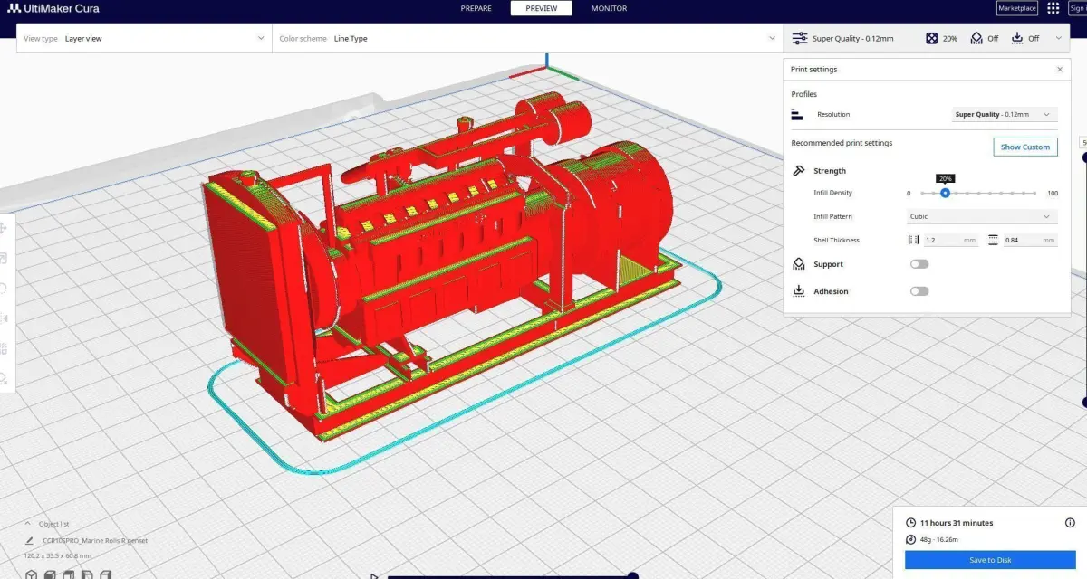
Task: Select the top view cube icon
Action: [x=69, y=574]
